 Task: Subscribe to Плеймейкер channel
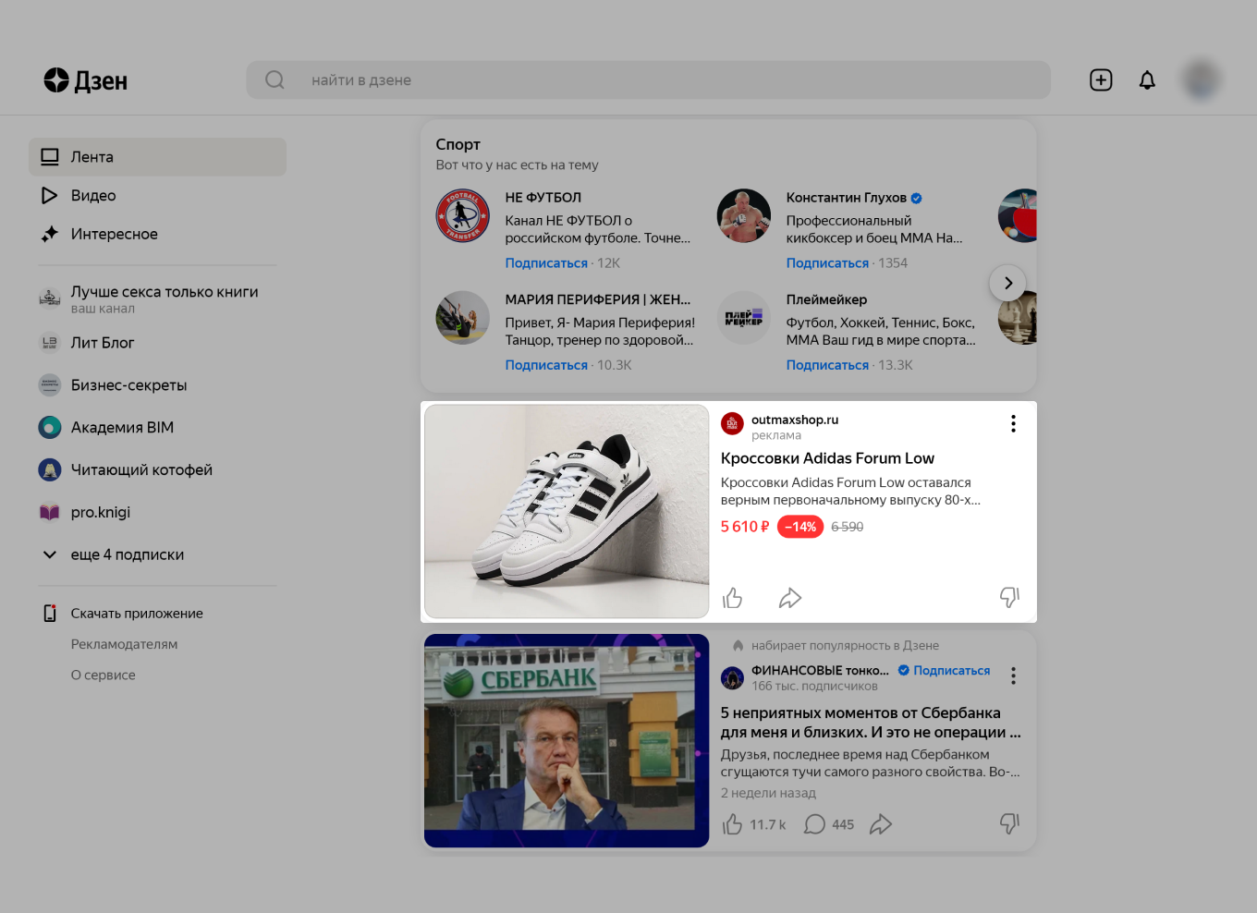(x=827, y=365)
